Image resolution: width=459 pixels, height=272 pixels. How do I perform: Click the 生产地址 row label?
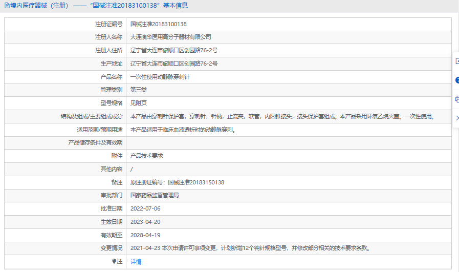[x=112, y=64]
